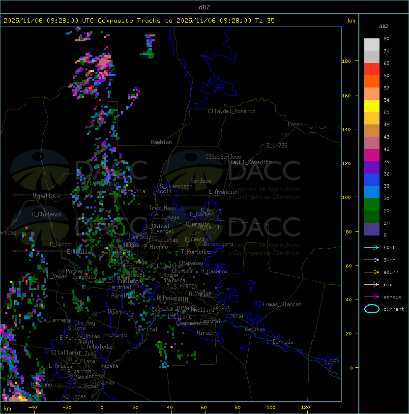Click the 'Tulumaya' map label
409x414 pixels.
(x=168, y=217)
